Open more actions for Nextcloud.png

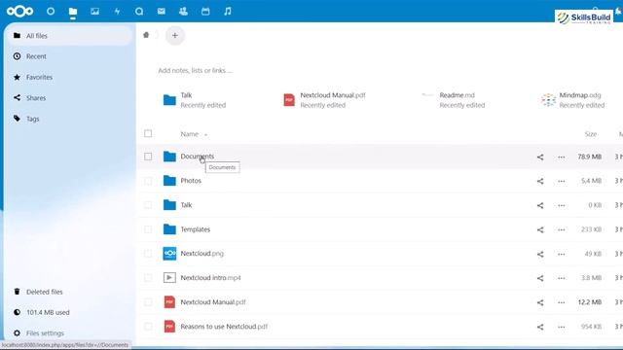pos(561,254)
